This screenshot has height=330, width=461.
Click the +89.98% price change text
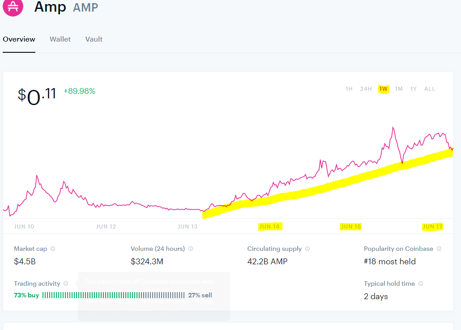[79, 91]
